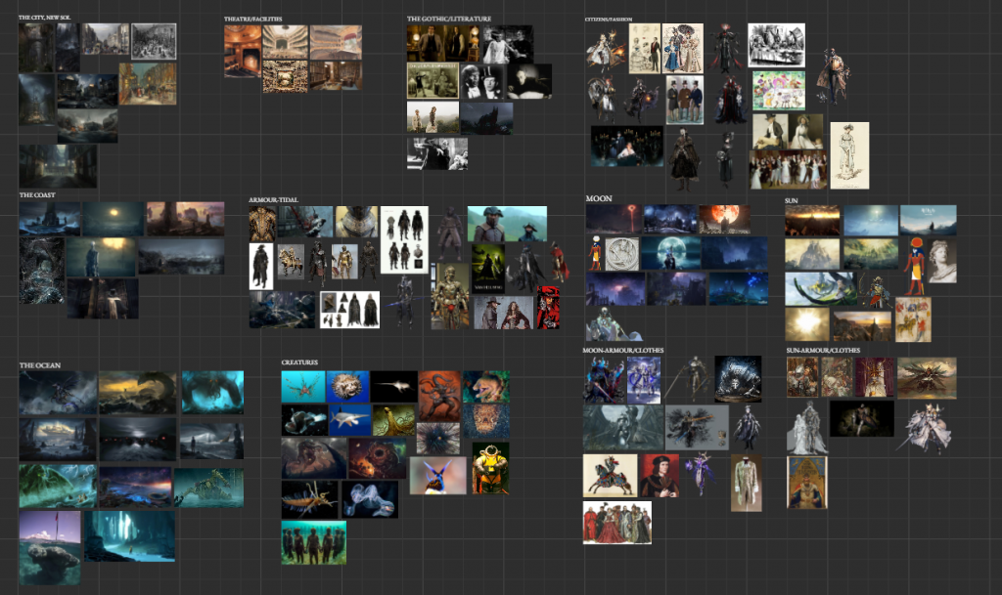Select the reddish ruined towers coast image
Image resolution: width=1002 pixels, height=595 pixels.
click(x=185, y=220)
